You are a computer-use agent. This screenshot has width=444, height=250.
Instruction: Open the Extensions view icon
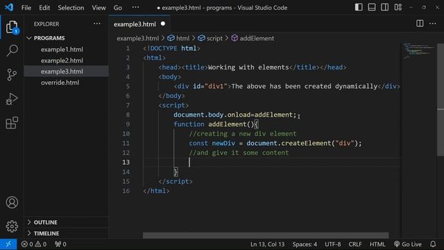pos(12,122)
